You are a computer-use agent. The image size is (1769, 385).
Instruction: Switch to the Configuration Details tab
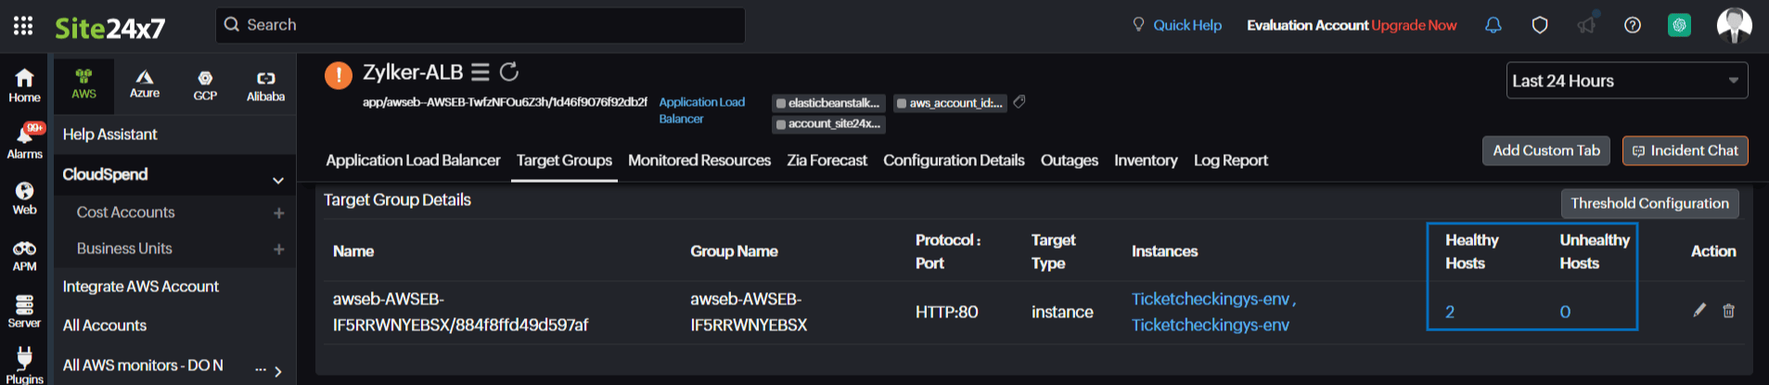[953, 160]
